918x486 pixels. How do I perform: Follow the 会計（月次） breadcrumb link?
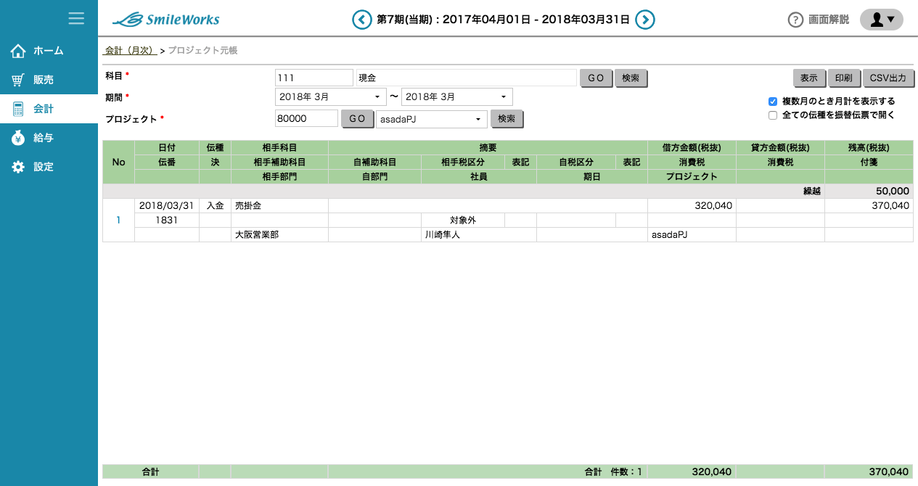(x=131, y=51)
